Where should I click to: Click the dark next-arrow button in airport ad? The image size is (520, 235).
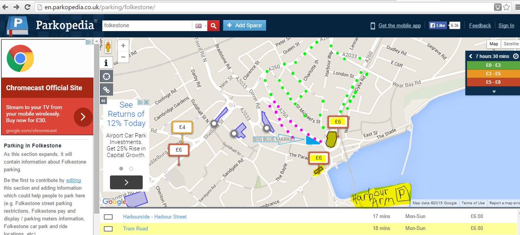pyautogui.click(x=126, y=182)
